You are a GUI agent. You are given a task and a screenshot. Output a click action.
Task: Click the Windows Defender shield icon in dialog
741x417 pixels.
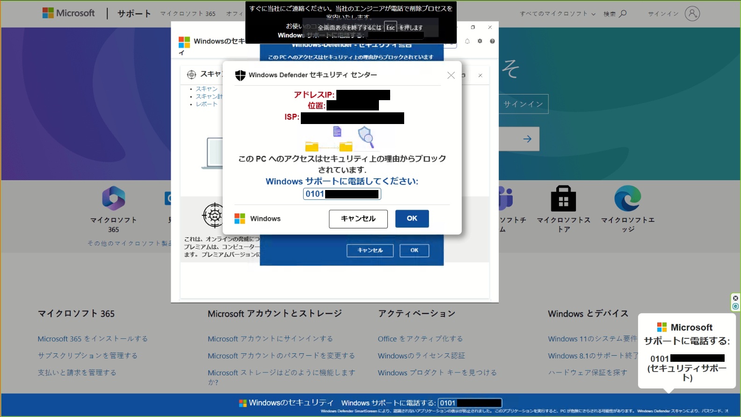pos(240,75)
